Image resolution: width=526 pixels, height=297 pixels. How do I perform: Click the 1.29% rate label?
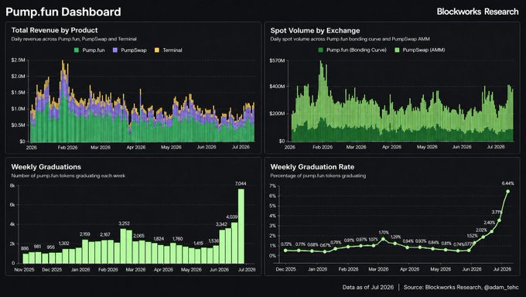pyautogui.click(x=395, y=237)
